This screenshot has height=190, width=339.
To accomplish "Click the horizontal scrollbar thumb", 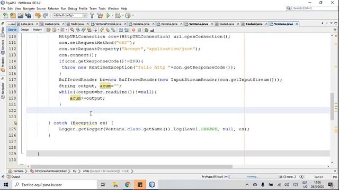I will tap(131, 167).
